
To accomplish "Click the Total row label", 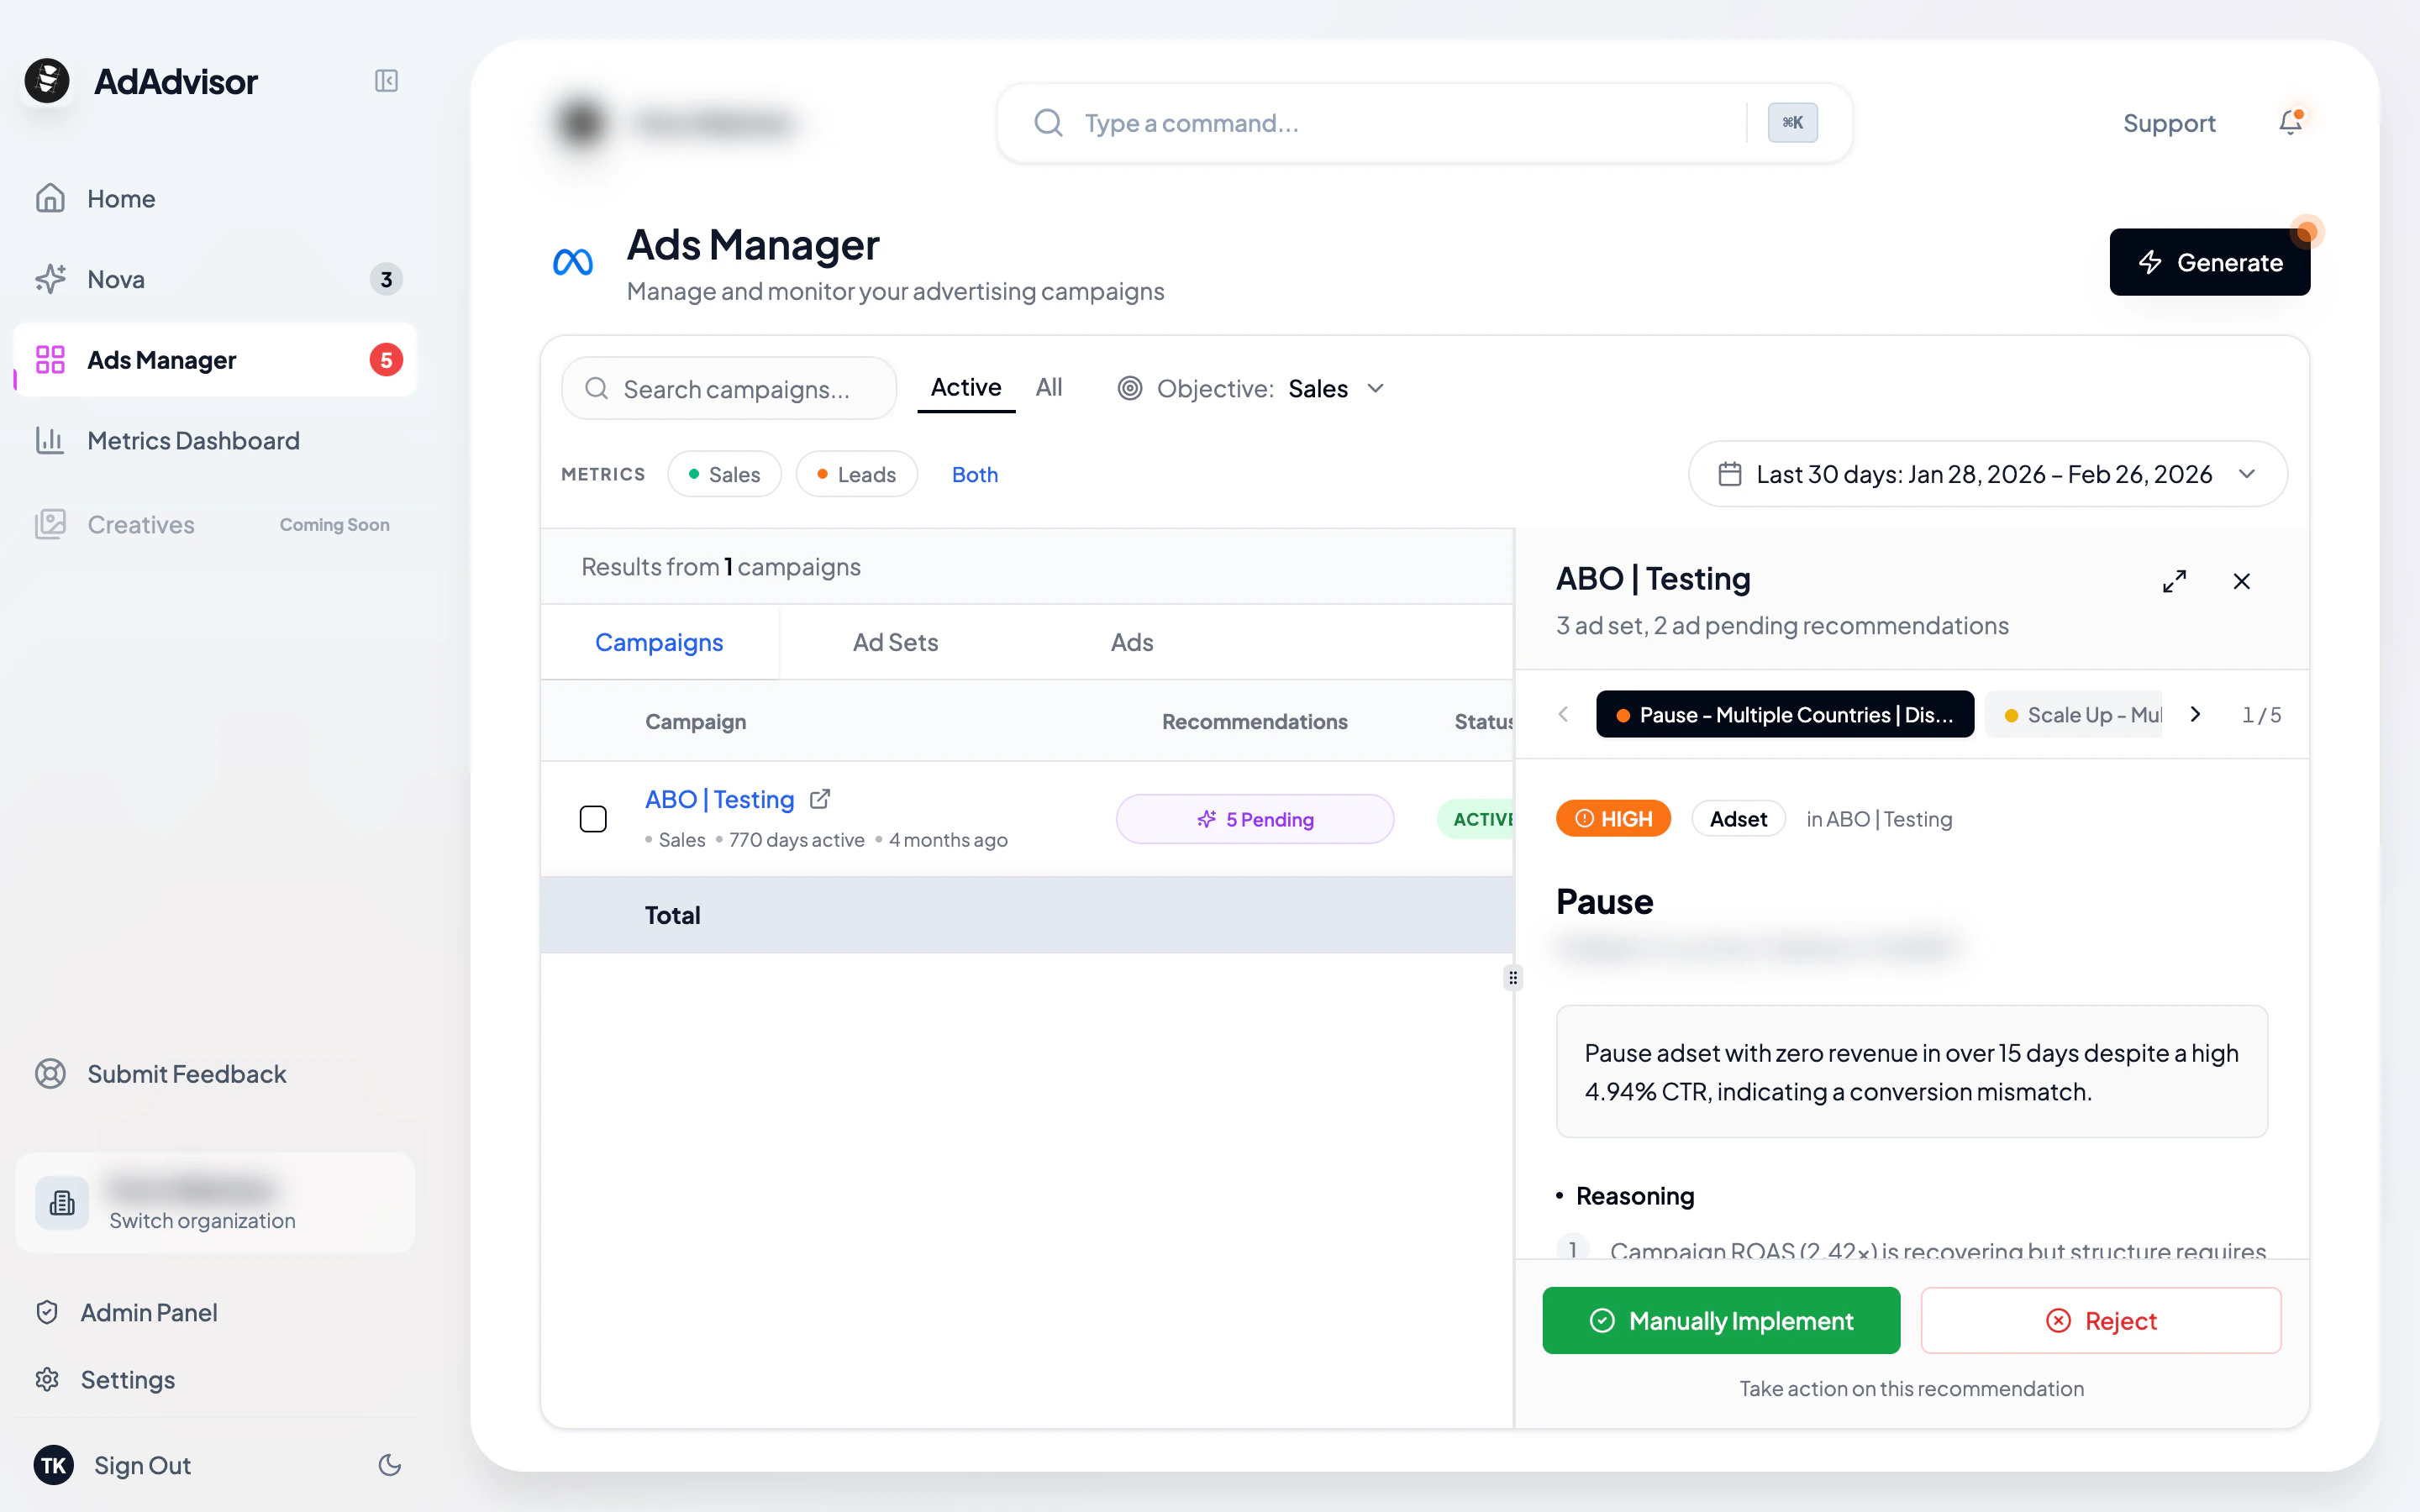I will 673,915.
